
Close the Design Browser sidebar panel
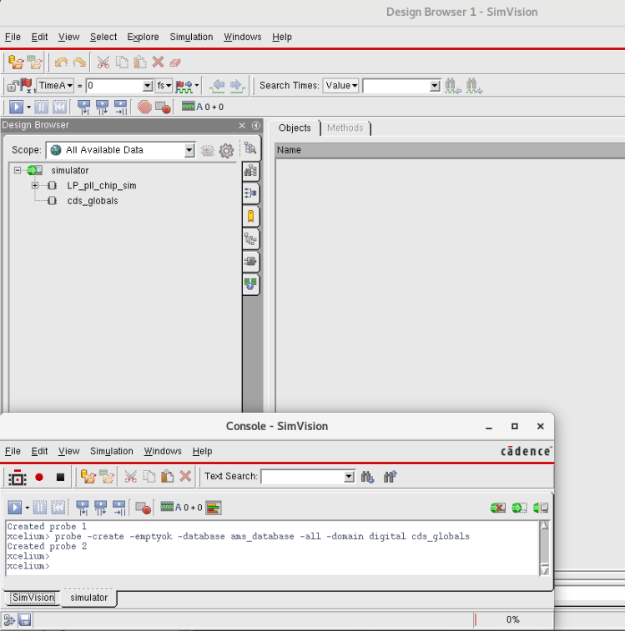point(242,126)
